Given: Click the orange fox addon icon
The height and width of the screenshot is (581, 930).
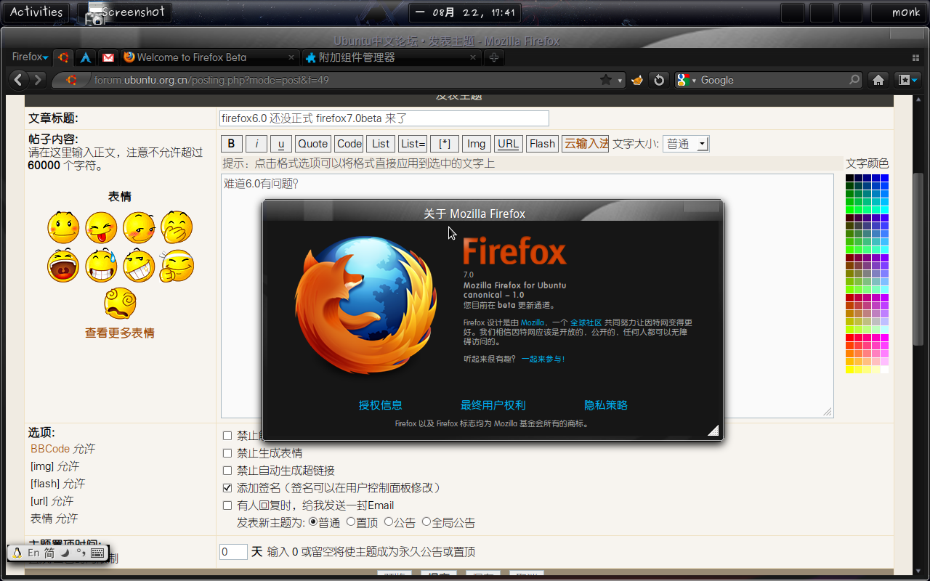Looking at the screenshot, I should point(637,80).
